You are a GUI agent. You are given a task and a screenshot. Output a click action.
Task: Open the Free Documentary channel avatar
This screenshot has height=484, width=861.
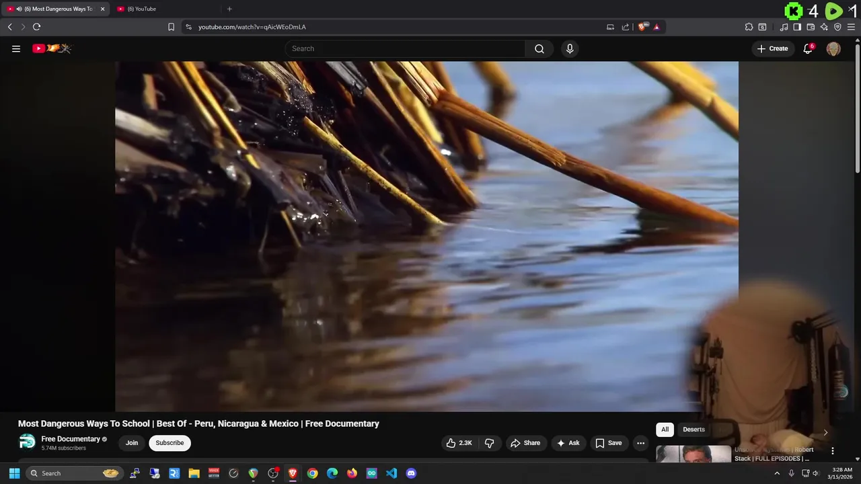tap(27, 442)
